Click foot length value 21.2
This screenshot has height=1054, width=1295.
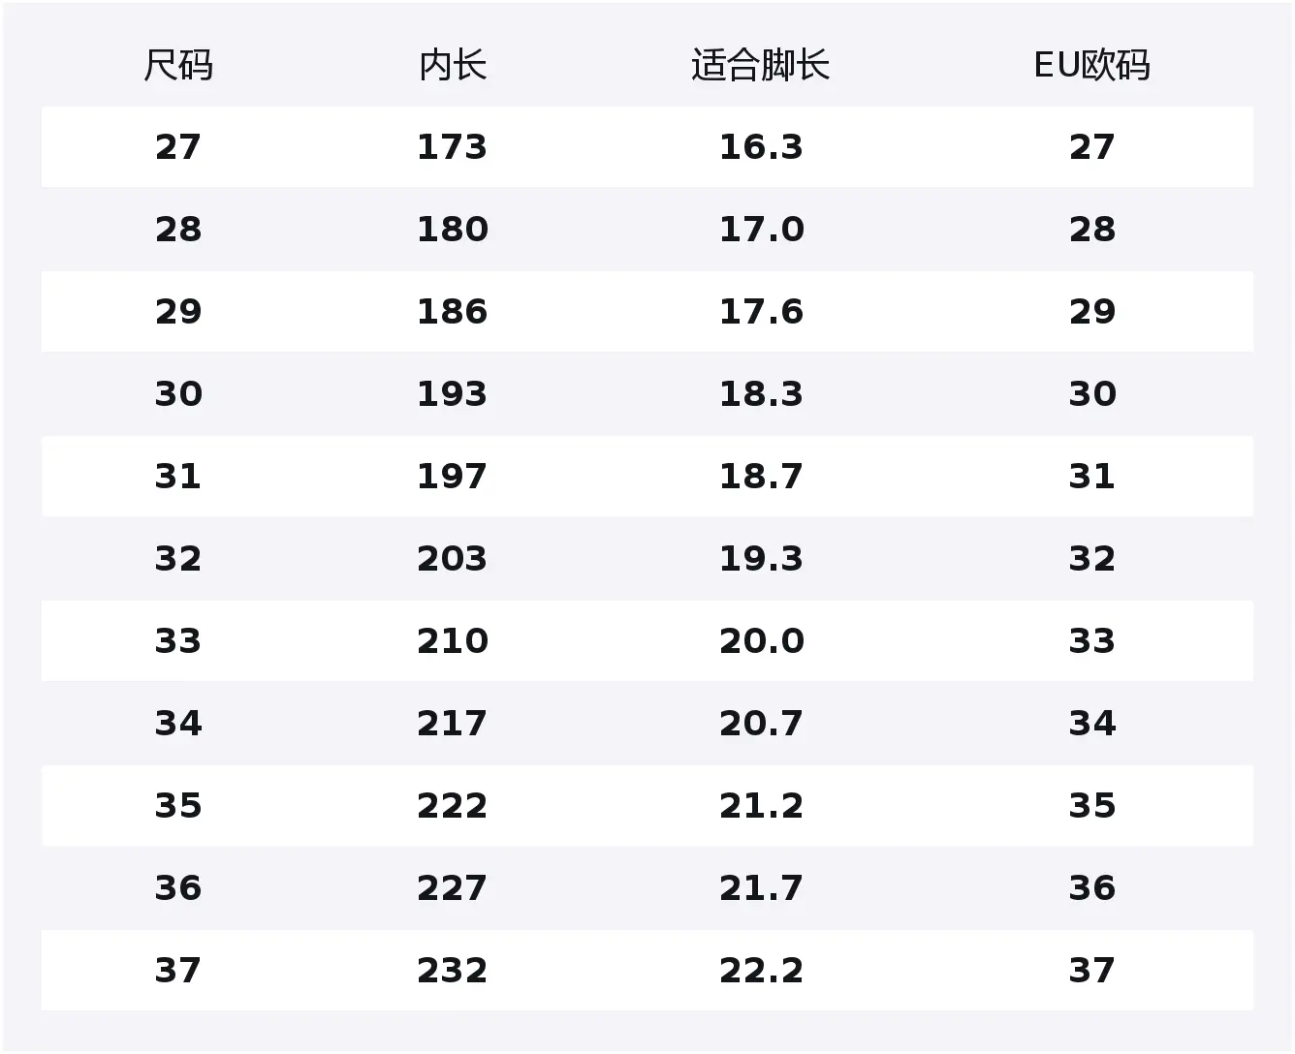pyautogui.click(x=761, y=806)
